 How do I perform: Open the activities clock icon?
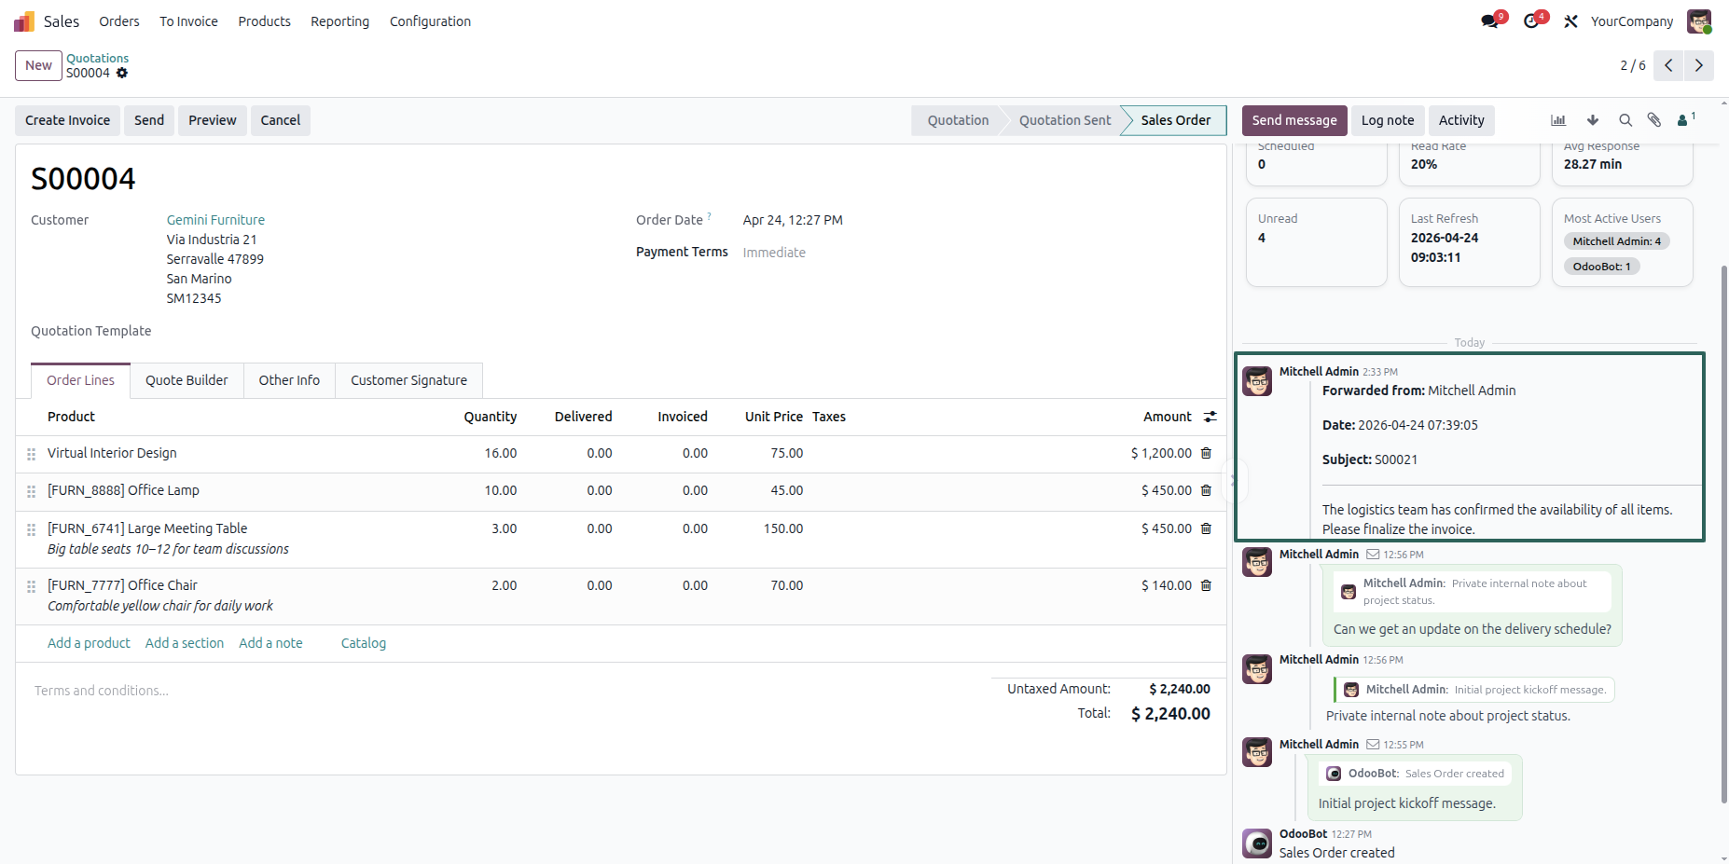tap(1531, 21)
